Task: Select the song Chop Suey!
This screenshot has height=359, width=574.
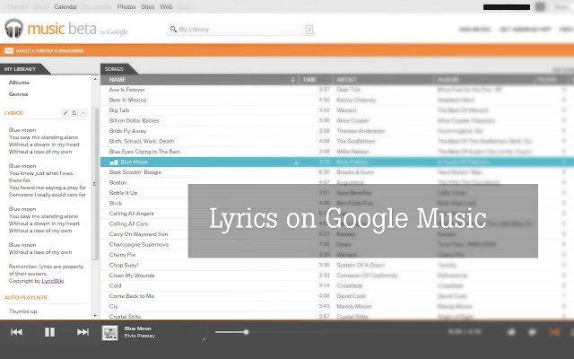Action: coord(124,265)
